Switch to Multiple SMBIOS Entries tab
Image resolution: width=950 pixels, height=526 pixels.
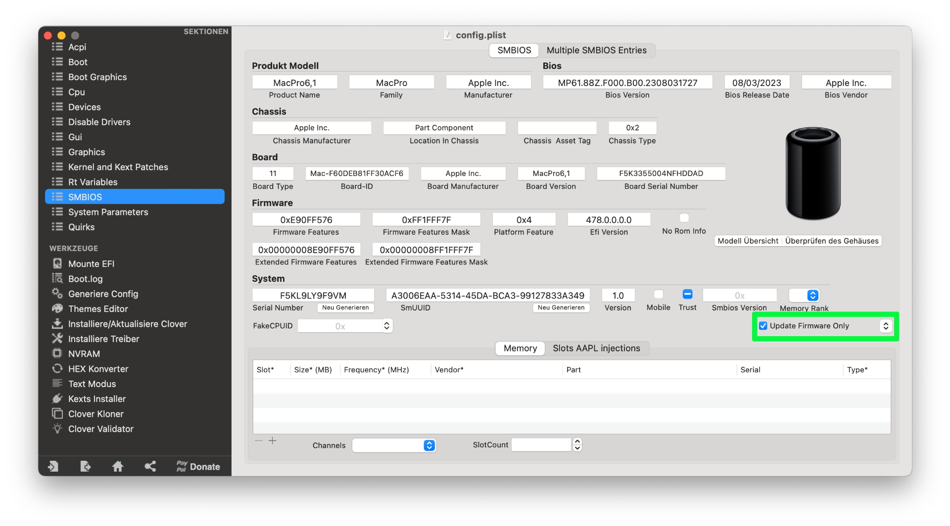[596, 50]
